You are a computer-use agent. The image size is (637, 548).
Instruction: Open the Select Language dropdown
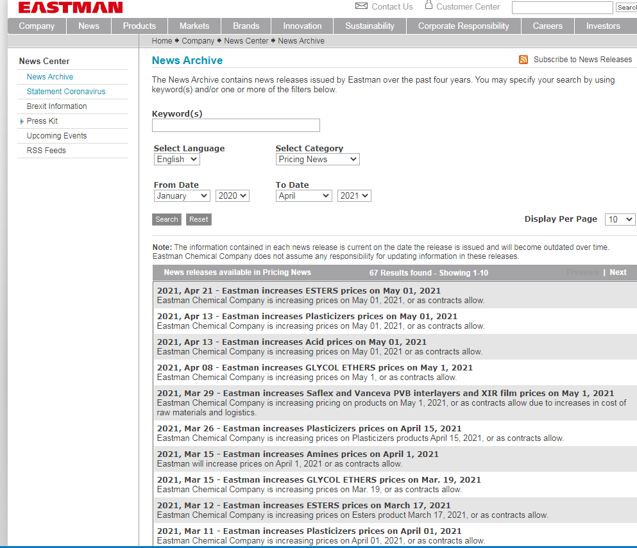pyautogui.click(x=177, y=160)
